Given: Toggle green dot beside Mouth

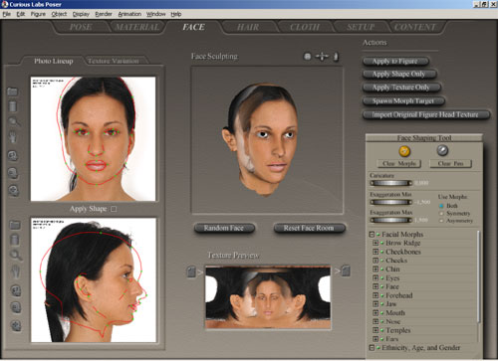Looking at the screenshot, I should (x=381, y=313).
